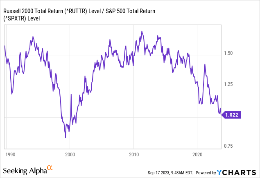Click the line's highest peak near 2011
The height and width of the screenshot is (178, 260).
pos(142,31)
